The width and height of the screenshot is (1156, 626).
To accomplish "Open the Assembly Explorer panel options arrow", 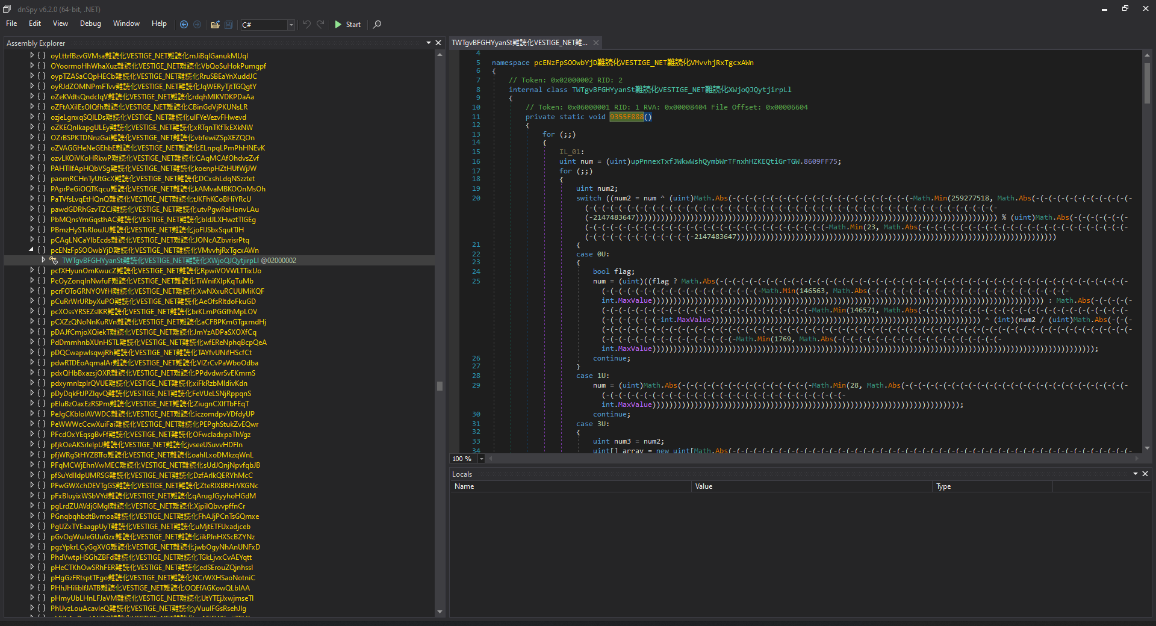I will (429, 43).
